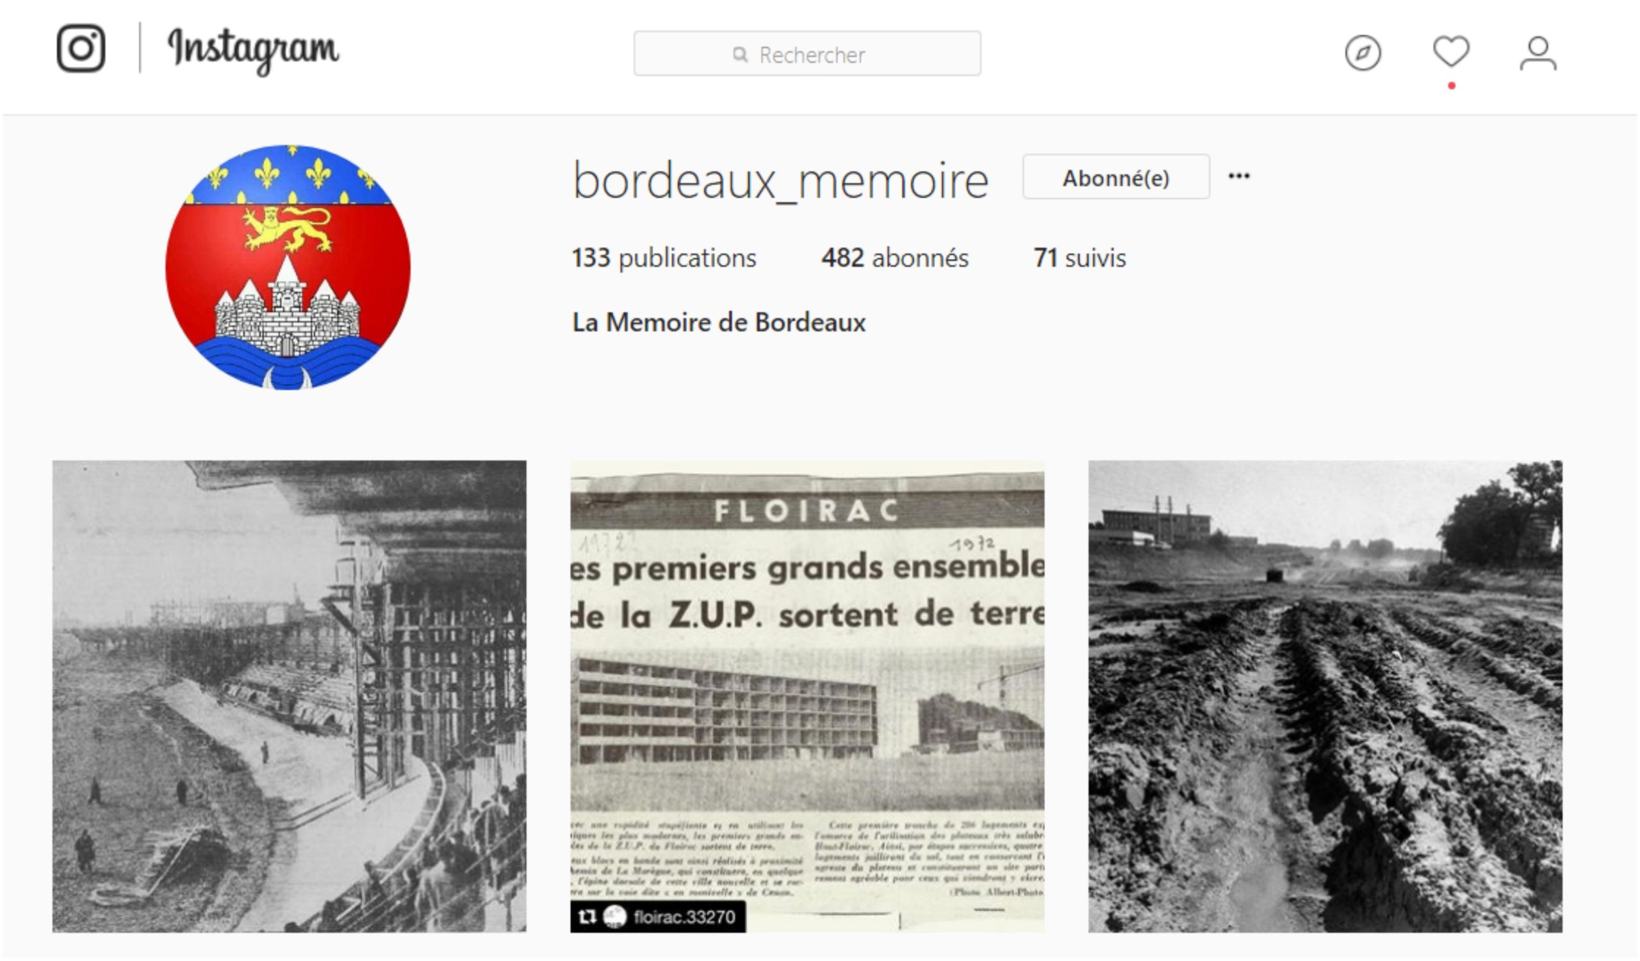
Task: Open the Bordeaux coat of arms profile picture
Action: click(x=288, y=267)
